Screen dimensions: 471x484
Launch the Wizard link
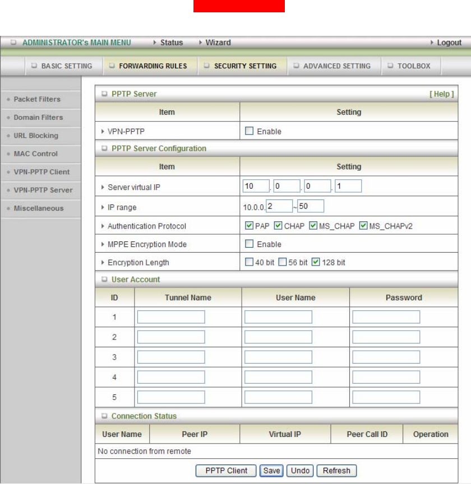[218, 43]
